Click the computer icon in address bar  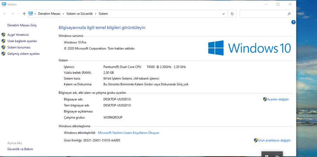31,13
